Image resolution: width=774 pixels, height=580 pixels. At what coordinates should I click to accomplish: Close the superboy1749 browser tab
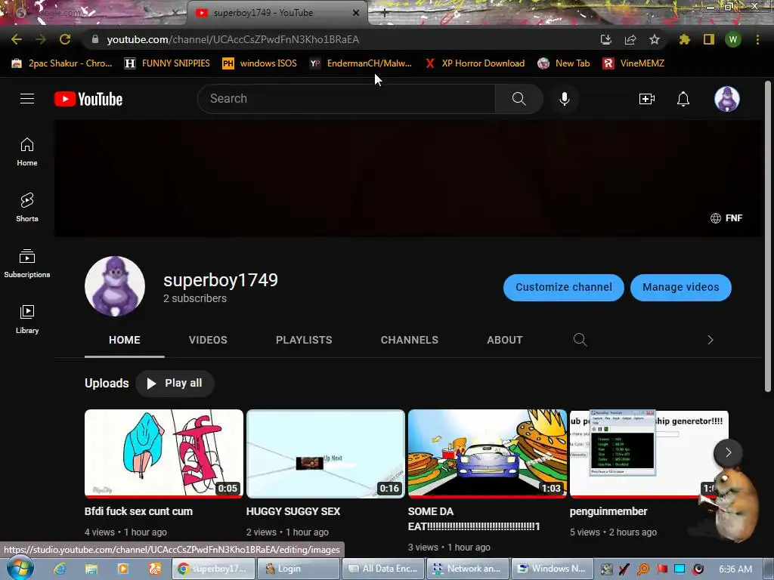[x=356, y=13]
